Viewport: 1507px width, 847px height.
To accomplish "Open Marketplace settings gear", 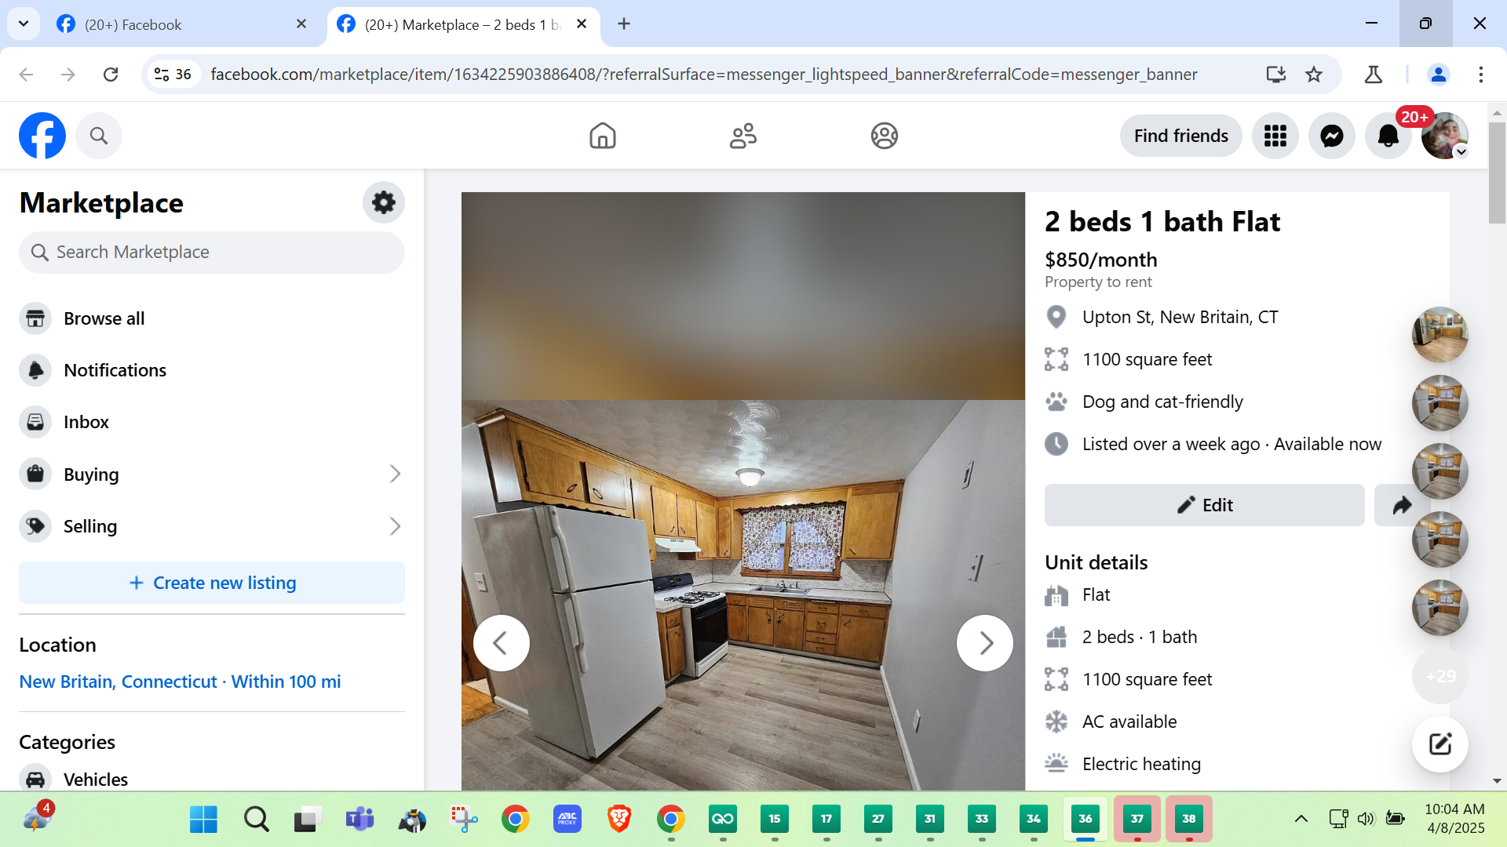I will tap(383, 202).
